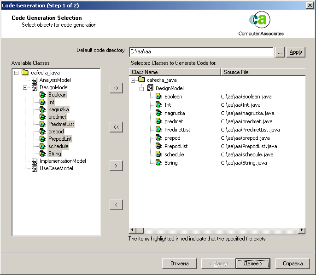Click the AnalysisModel model icon
Screen dimensions: 316x275
tap(35, 80)
